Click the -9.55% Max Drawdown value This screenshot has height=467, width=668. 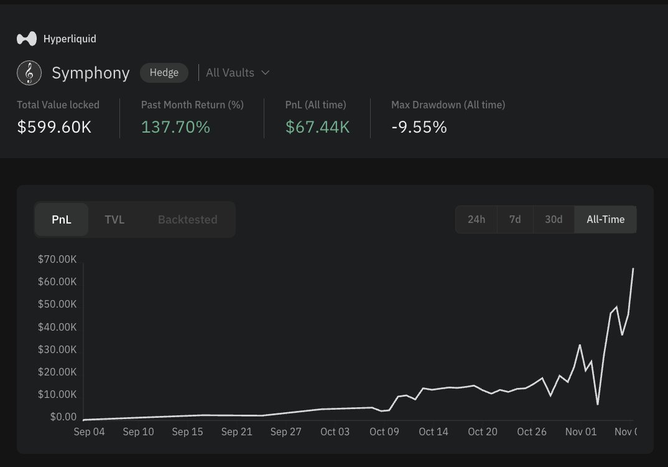(x=419, y=127)
